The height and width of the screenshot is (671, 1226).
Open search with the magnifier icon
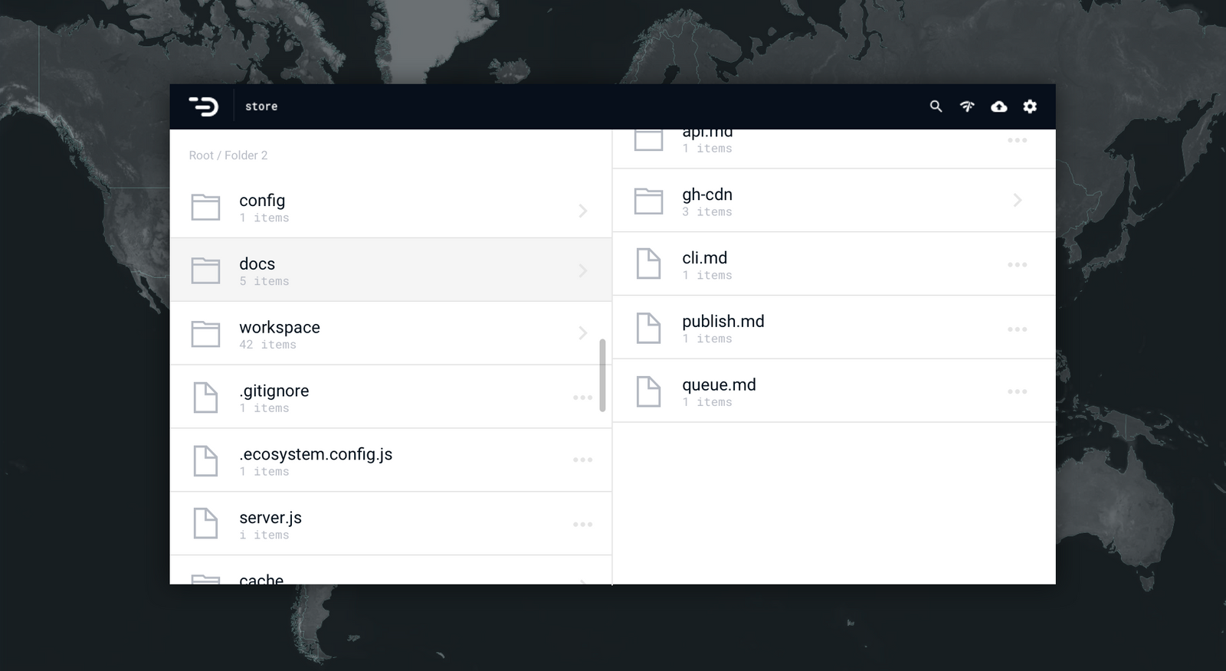pos(936,106)
